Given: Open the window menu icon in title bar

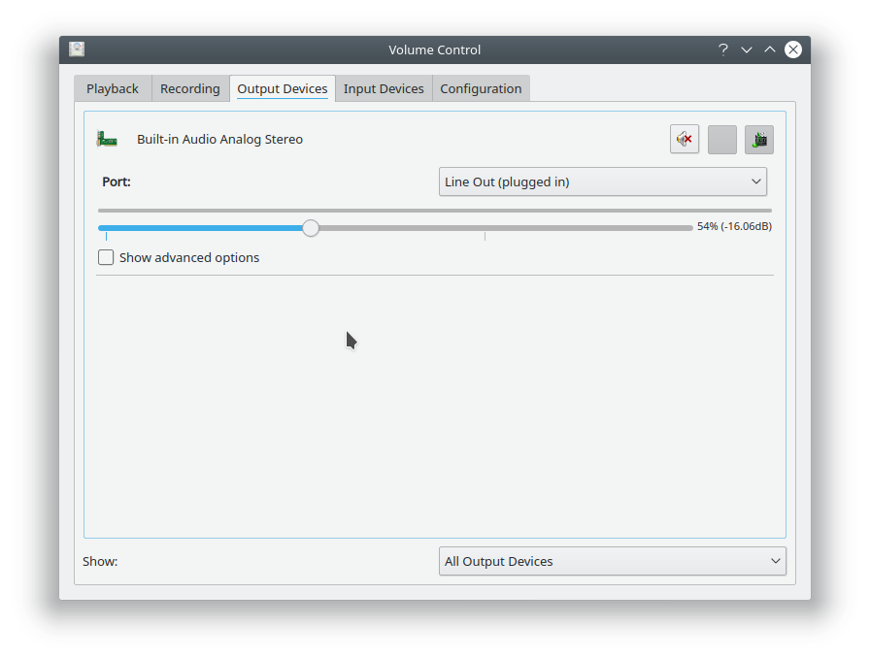Looking at the screenshot, I should point(77,49).
